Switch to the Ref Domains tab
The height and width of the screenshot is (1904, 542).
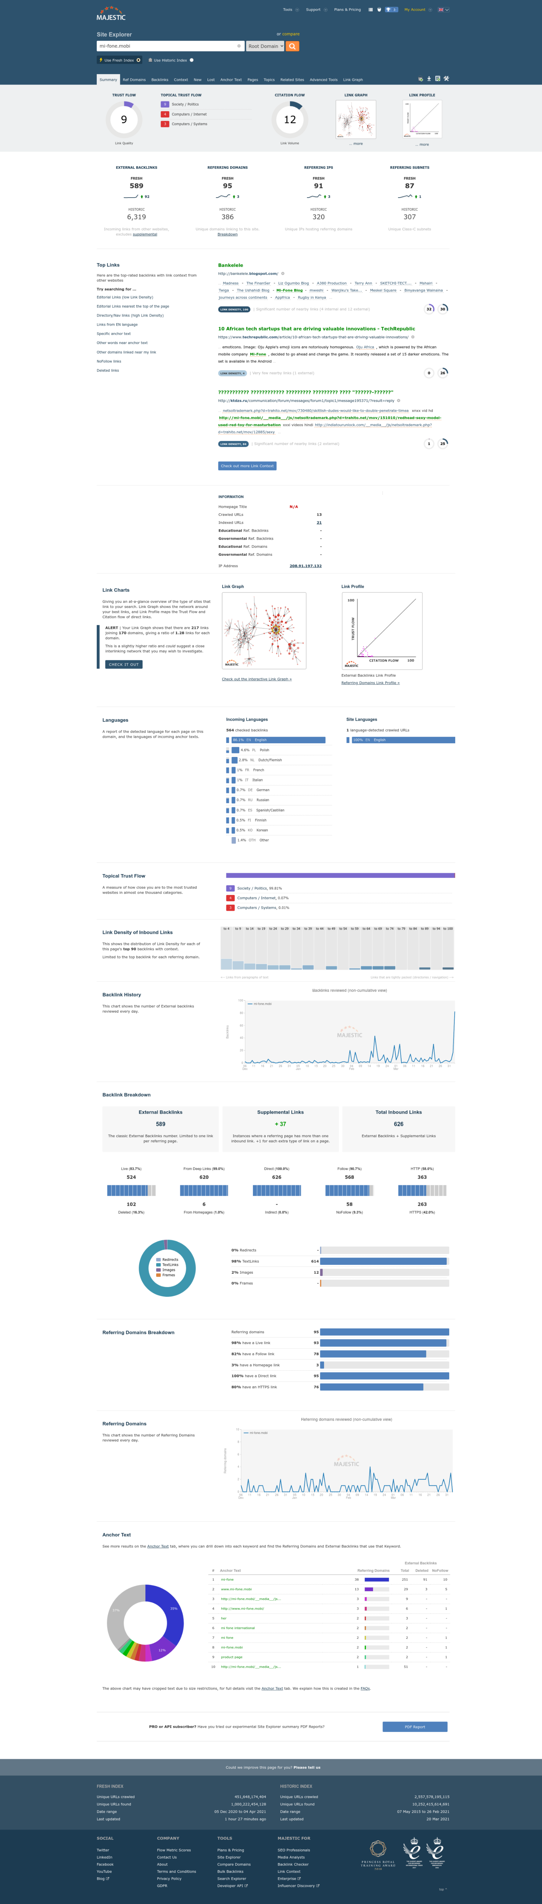click(x=134, y=80)
